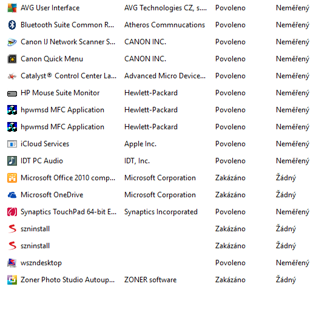Click the Canon IJ Network Scanner icon

[12, 42]
